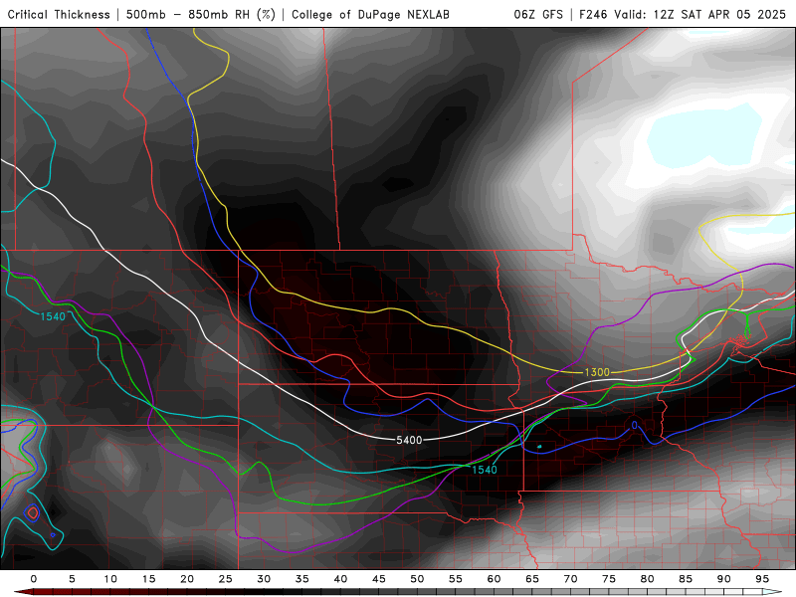Click the colorbar tick label 30
The width and height of the screenshot is (796, 597).
point(264,579)
